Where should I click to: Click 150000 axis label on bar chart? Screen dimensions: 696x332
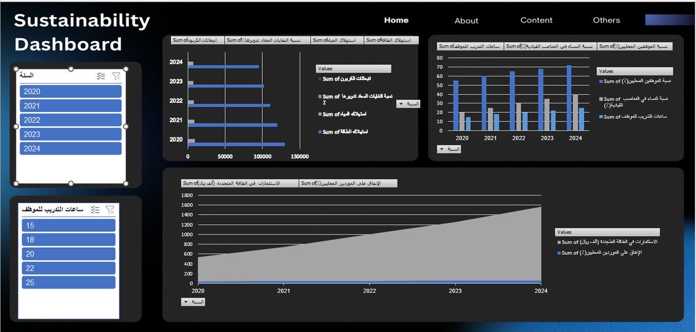(x=299, y=157)
